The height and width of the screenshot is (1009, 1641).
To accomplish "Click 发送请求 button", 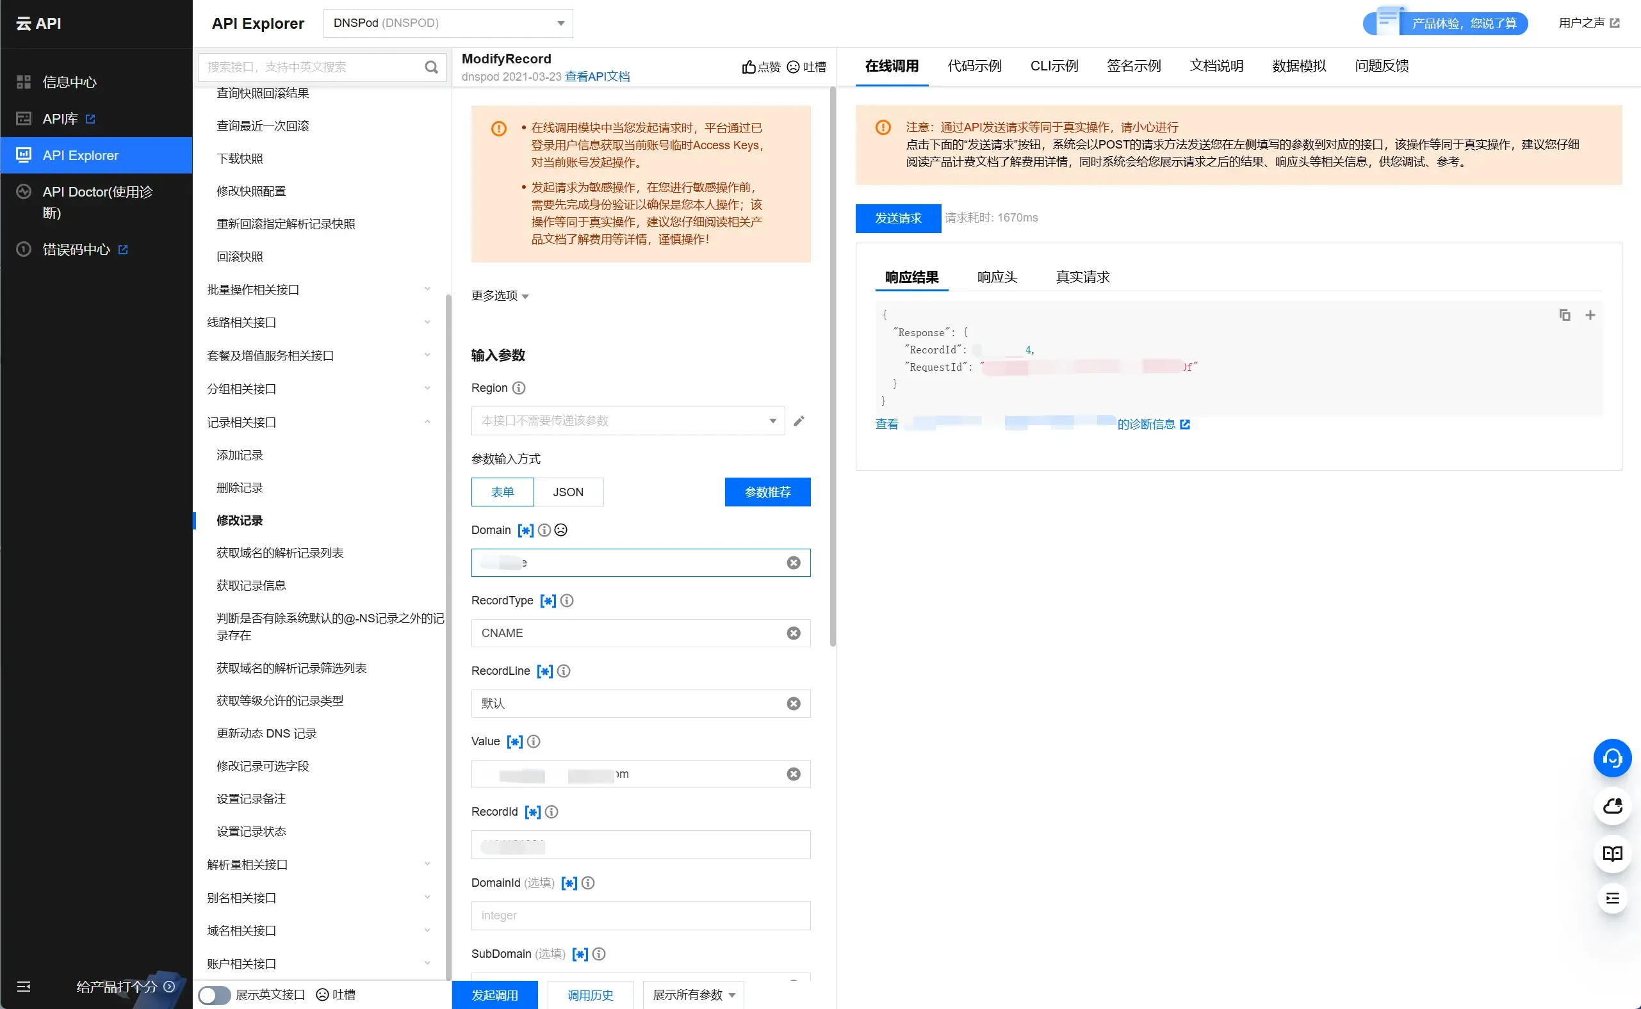I will pos(898,218).
